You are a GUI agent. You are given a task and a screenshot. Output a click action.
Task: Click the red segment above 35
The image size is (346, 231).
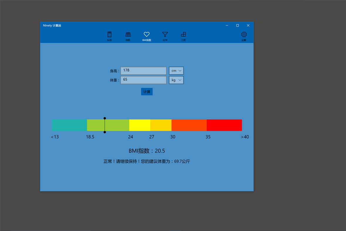tap(224, 125)
